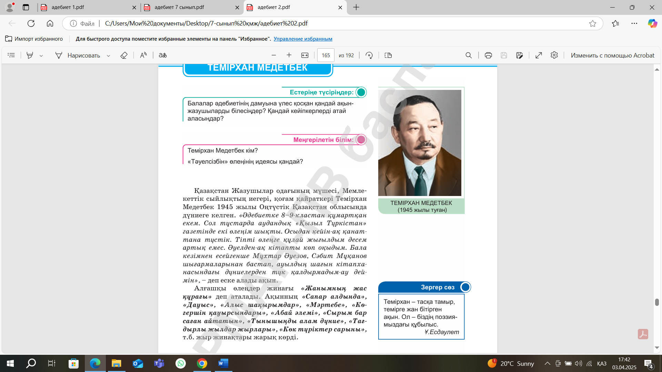Toggle fit to width view
The image size is (662, 372).
(x=305, y=55)
